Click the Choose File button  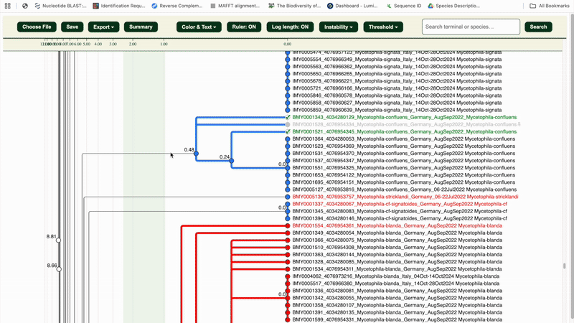(37, 27)
